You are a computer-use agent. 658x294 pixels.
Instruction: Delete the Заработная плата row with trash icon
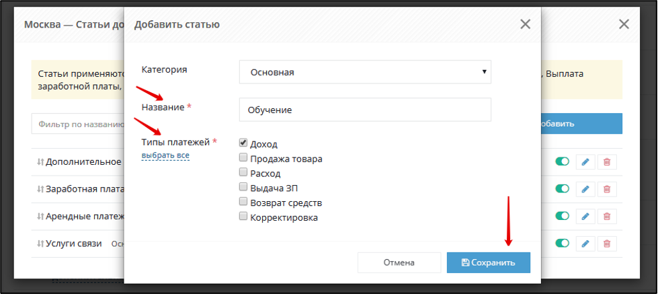pos(607,189)
